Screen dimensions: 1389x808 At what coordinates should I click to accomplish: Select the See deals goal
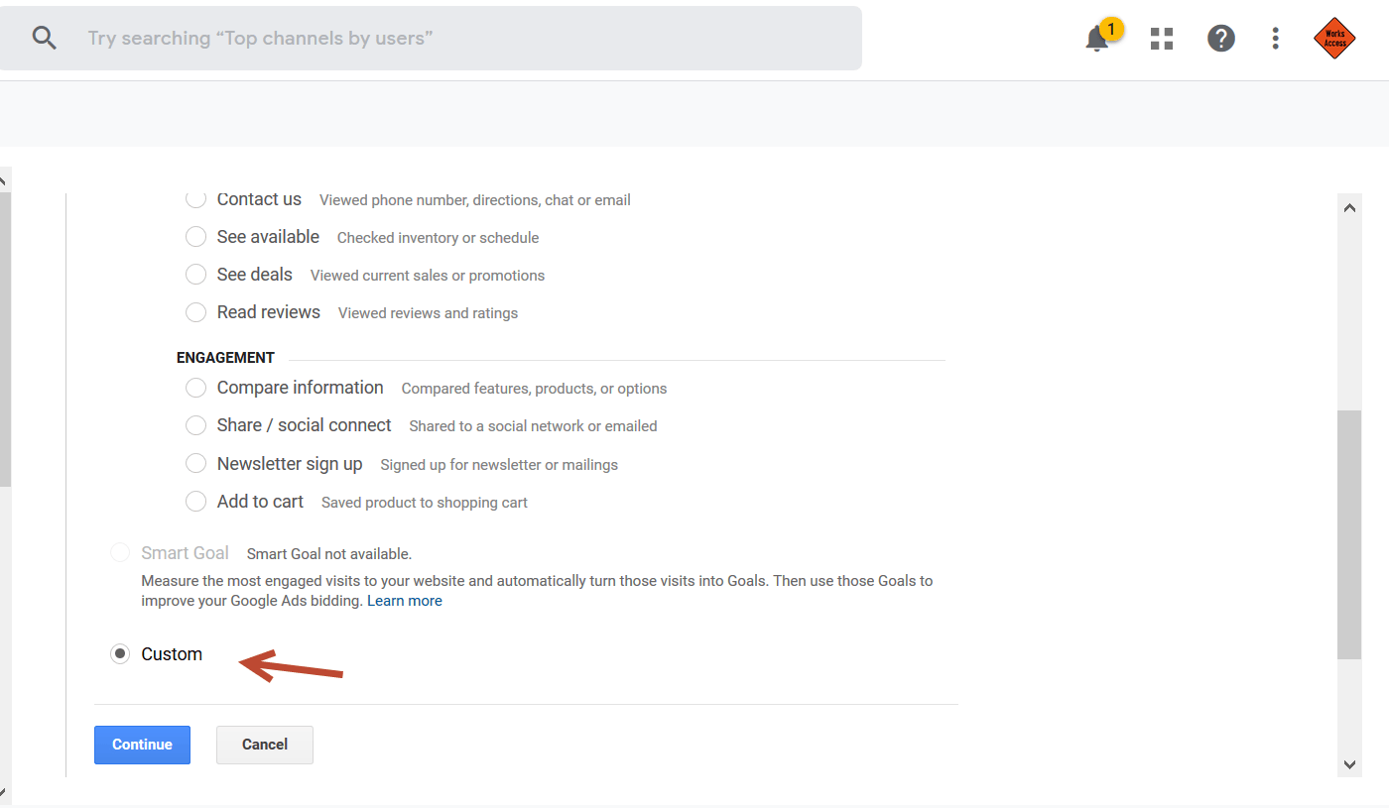195,274
